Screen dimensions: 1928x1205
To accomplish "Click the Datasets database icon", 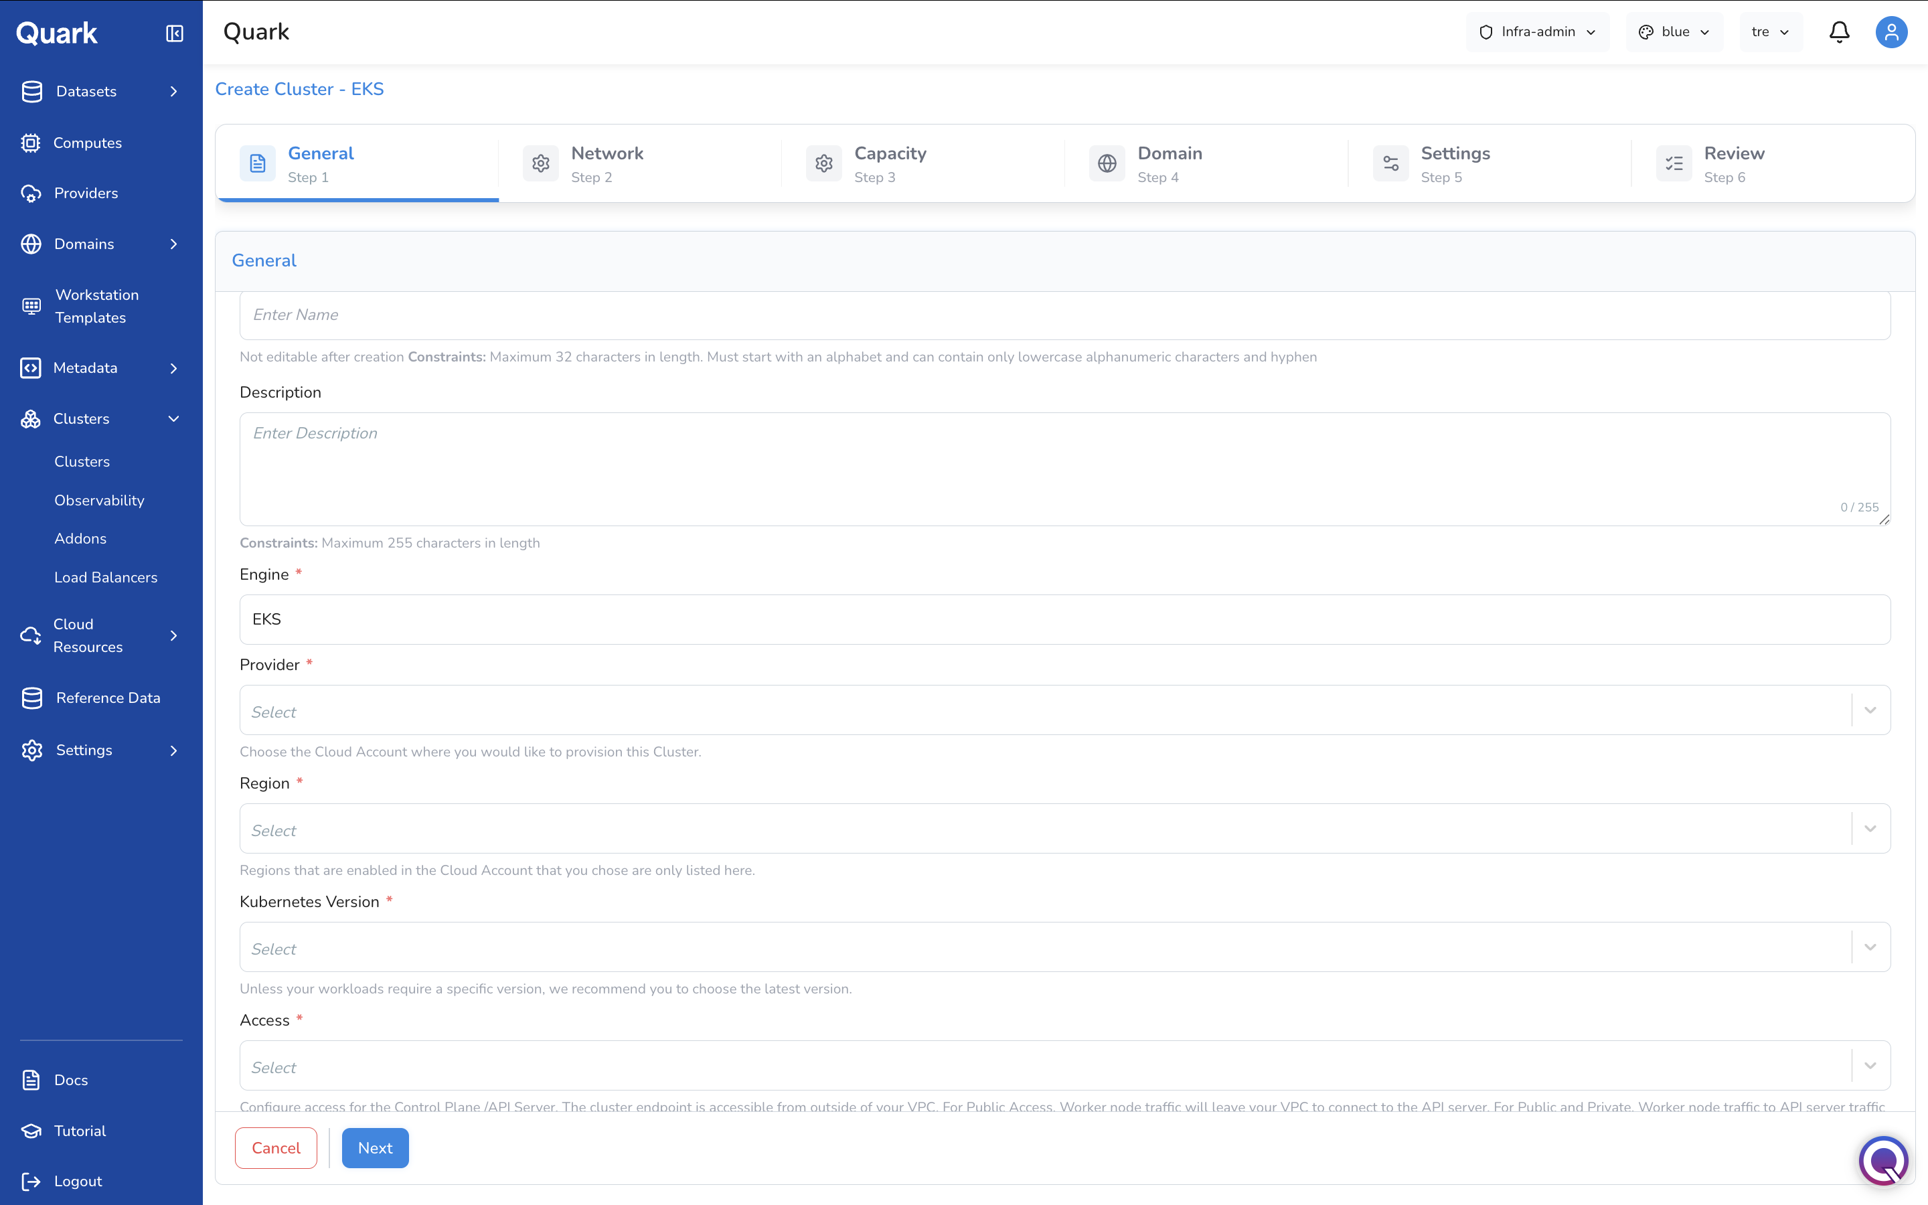I will pyautogui.click(x=32, y=92).
